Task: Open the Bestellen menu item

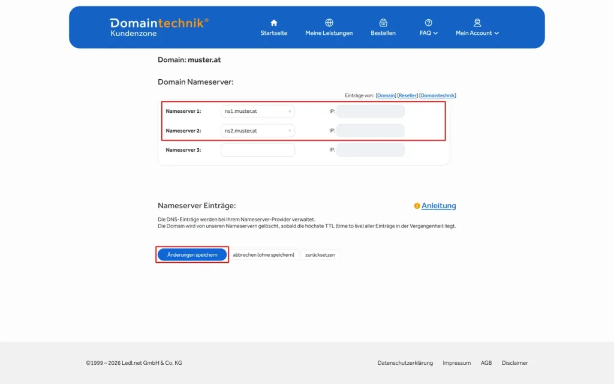Action: 383,33
